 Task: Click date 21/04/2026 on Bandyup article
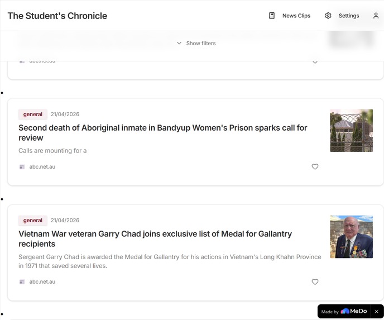pos(65,114)
